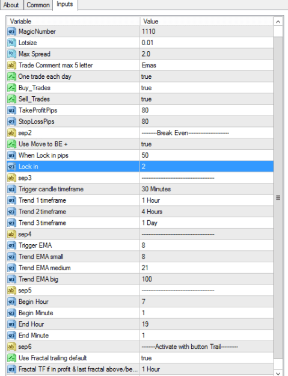Edit the Begin Hour value 7

[x=207, y=301]
